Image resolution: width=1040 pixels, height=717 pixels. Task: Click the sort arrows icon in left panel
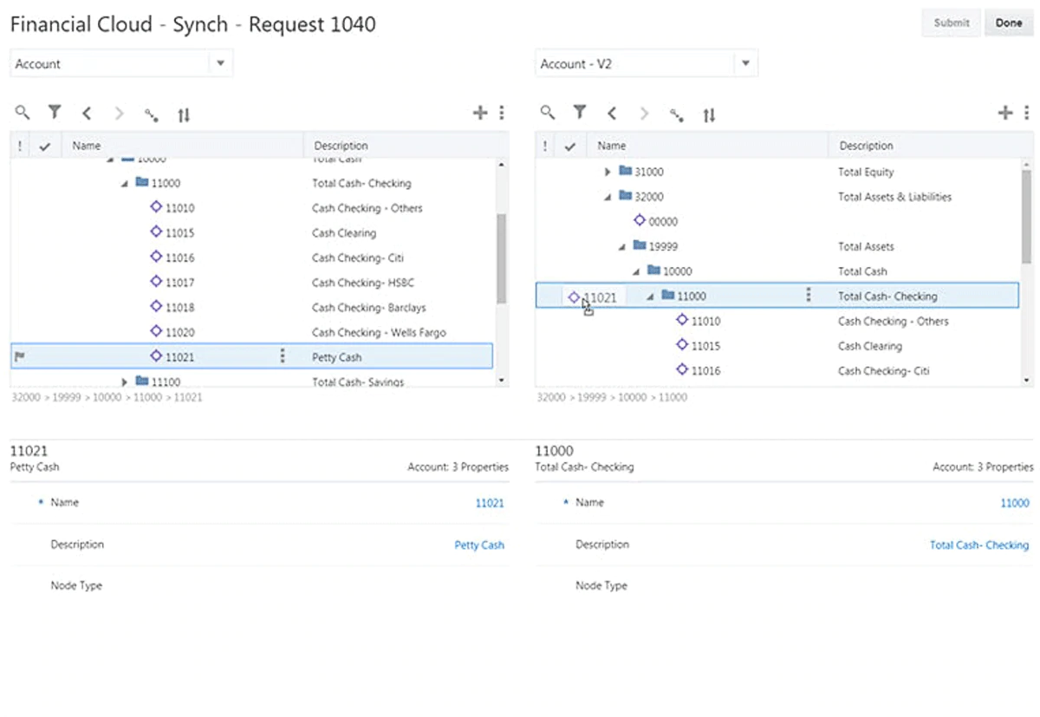click(x=184, y=114)
